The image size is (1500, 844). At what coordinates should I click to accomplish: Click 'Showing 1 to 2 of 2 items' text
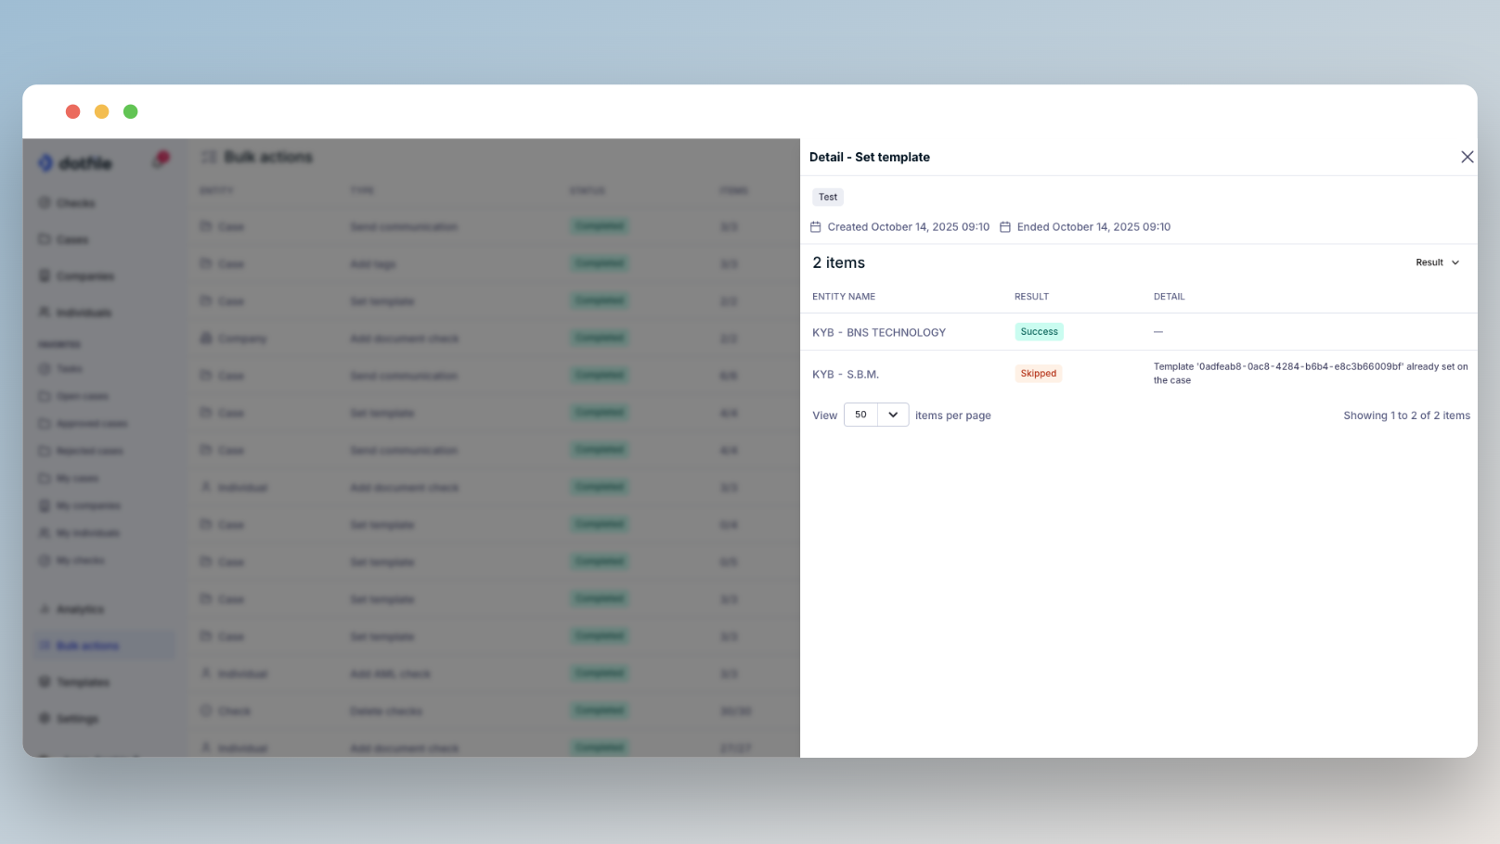click(1406, 416)
